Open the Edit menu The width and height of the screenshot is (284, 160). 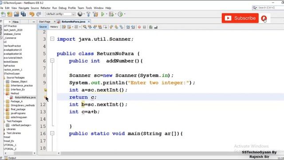click(7, 8)
